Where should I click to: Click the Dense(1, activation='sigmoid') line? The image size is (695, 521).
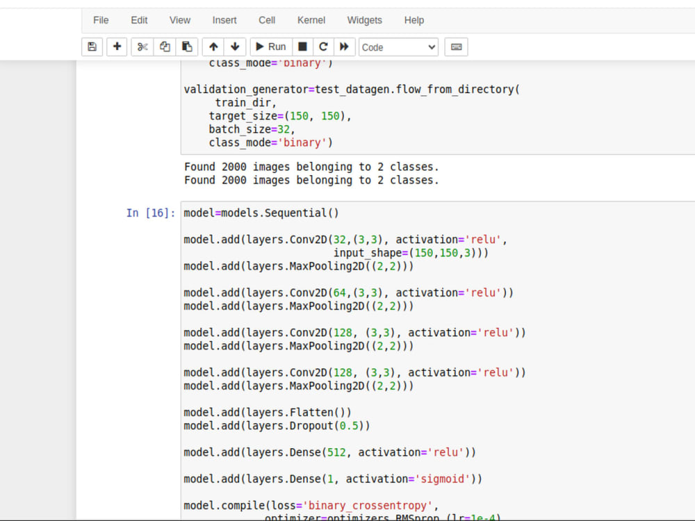[333, 479]
